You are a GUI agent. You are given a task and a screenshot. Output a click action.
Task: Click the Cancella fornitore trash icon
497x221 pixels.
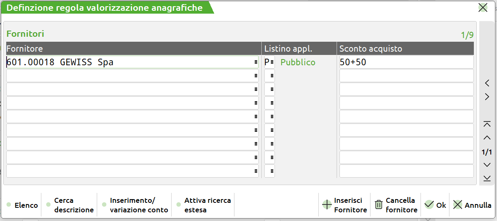378,205
